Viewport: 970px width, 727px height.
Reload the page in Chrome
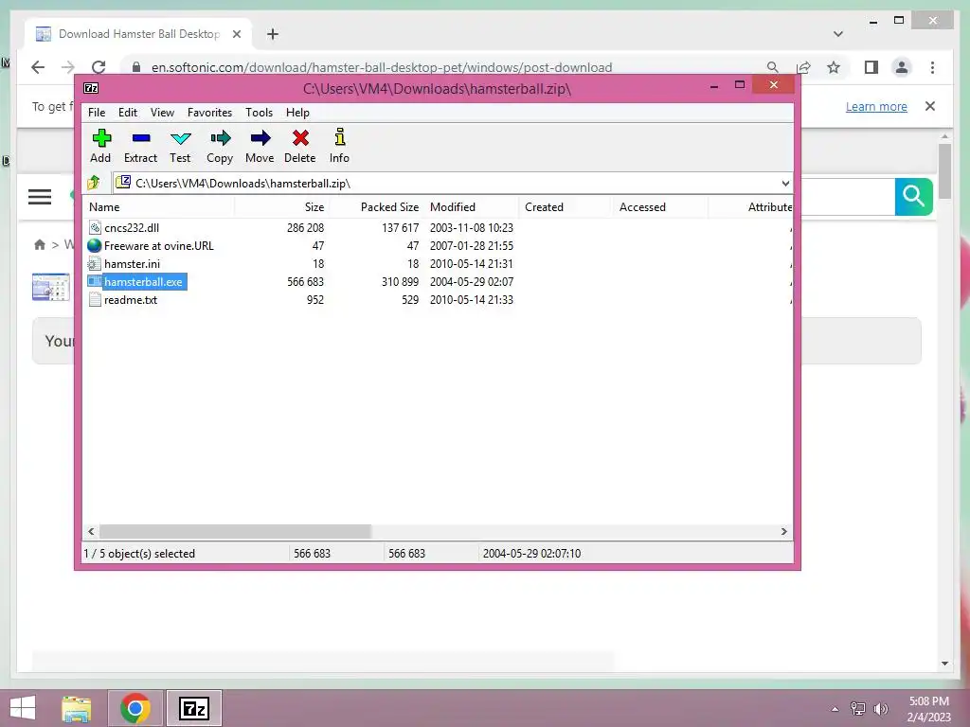point(99,67)
